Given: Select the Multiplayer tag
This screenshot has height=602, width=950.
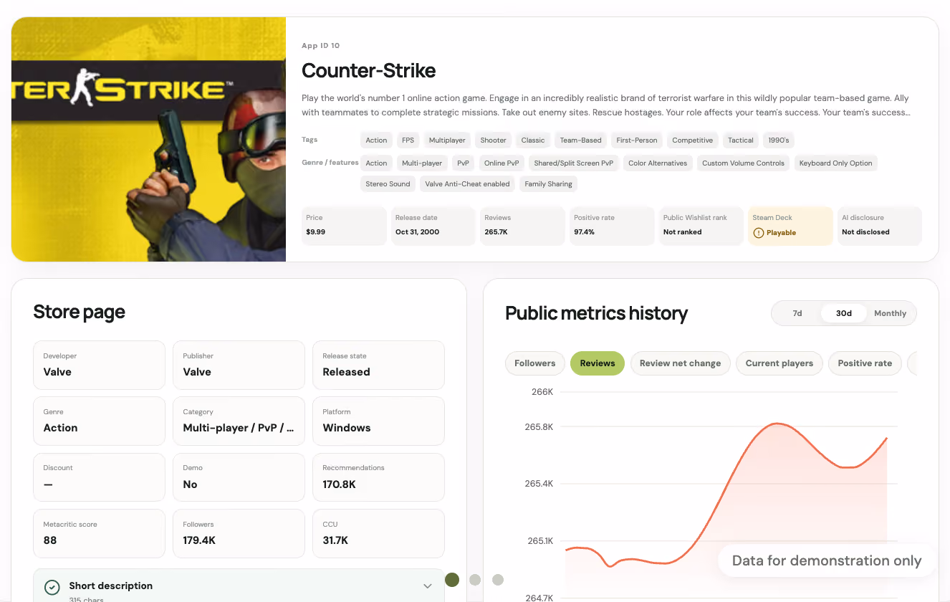Looking at the screenshot, I should pyautogui.click(x=447, y=140).
